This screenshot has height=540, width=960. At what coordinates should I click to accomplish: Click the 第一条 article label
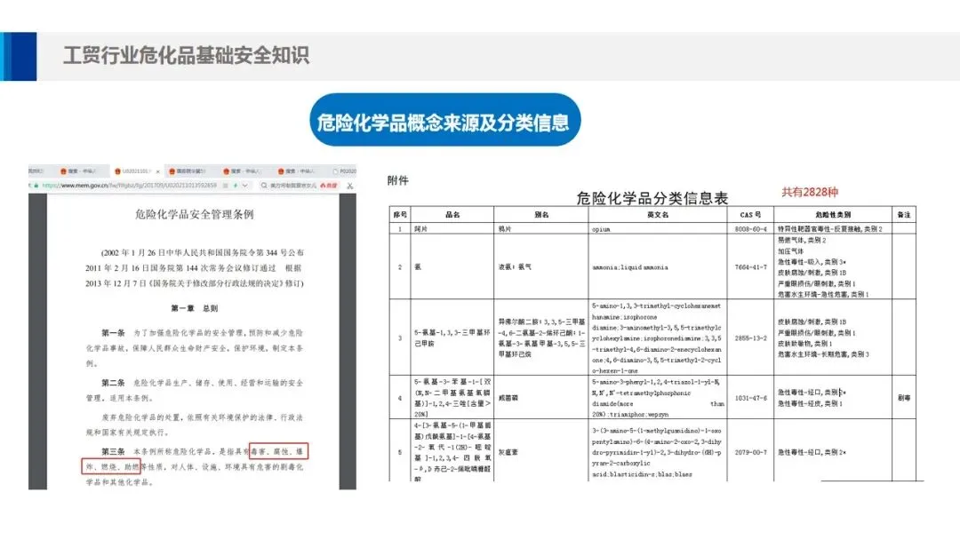pos(113,333)
